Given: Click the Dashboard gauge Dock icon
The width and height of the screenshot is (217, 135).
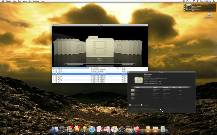Looking at the screenshot, I should [x=62, y=129].
